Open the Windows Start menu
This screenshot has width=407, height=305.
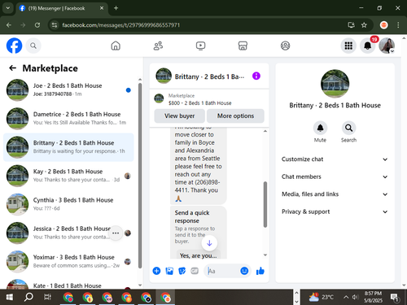coord(9,297)
